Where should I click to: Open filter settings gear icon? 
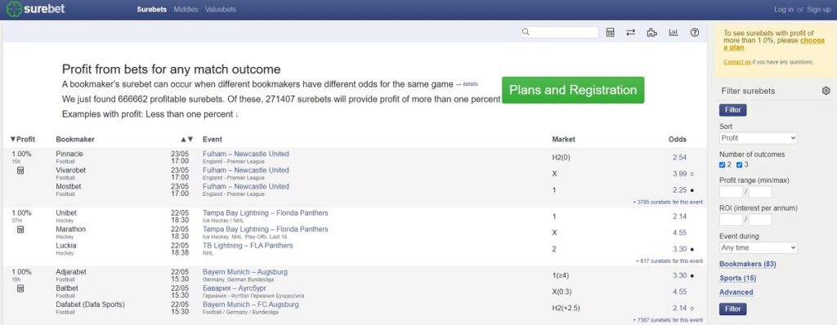[826, 91]
